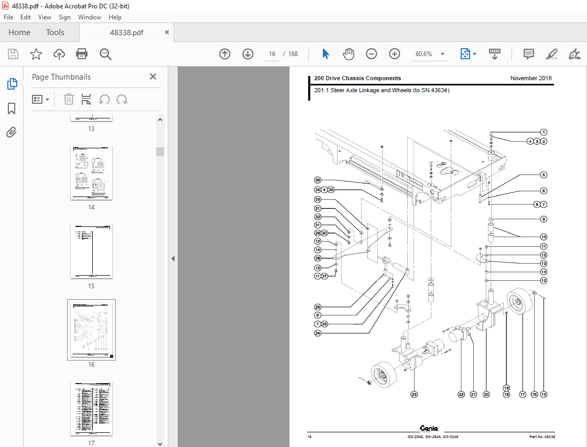The image size is (587, 447).
Task: Open the Sign document tool
Action: (574, 54)
